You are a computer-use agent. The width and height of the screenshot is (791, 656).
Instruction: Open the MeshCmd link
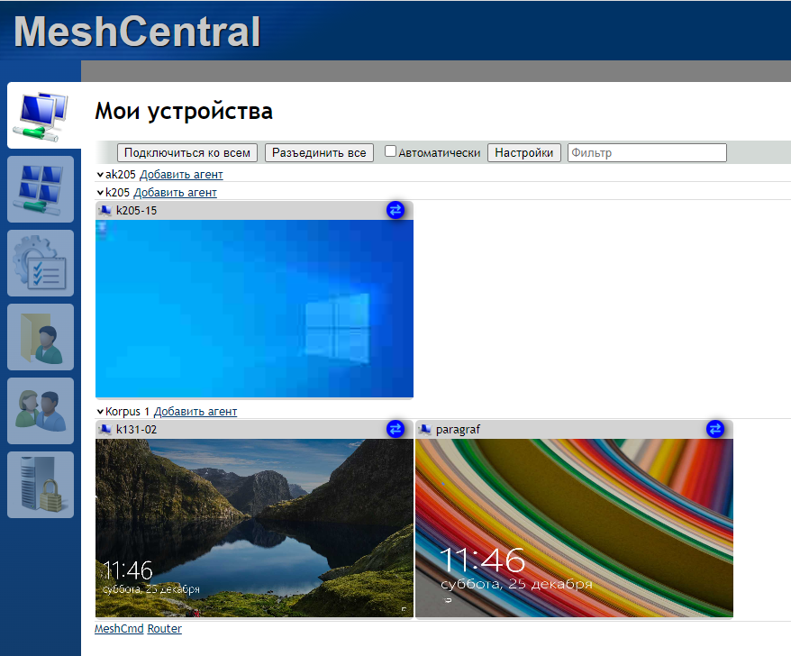click(x=119, y=629)
